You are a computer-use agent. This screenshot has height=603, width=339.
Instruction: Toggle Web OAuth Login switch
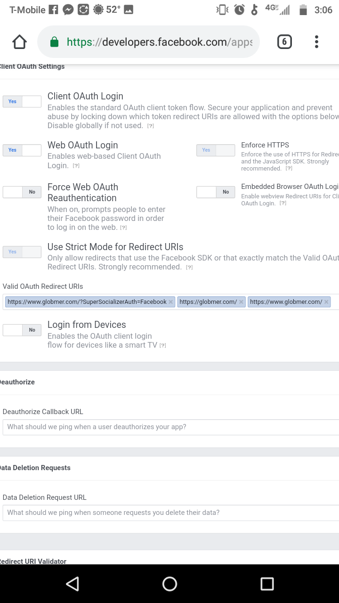pyautogui.click(x=22, y=150)
